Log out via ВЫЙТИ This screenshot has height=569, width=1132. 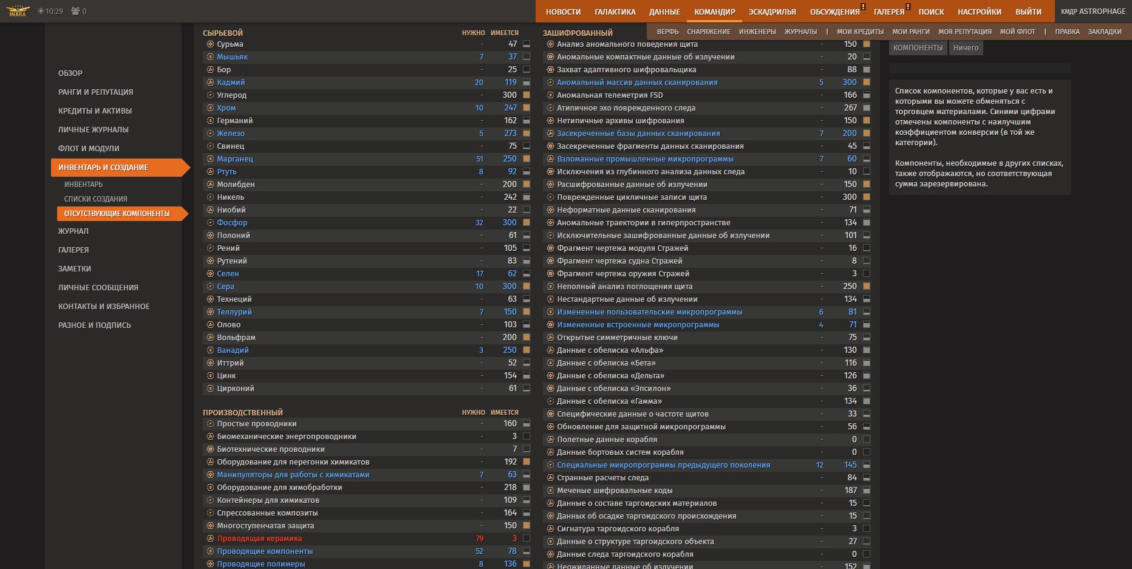[1028, 12]
